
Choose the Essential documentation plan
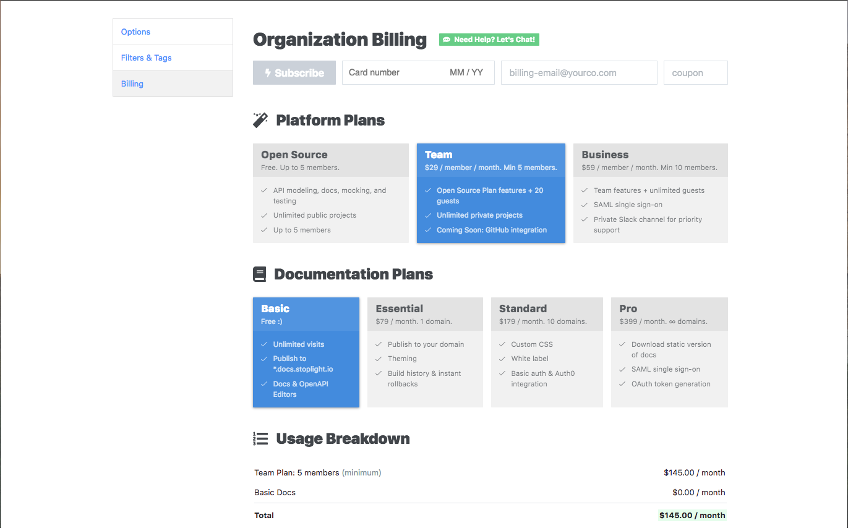coord(425,352)
